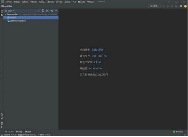188x137 pixels.
Task: Click the Ctrl+Shift+N shortcut text
Action: (100, 56)
